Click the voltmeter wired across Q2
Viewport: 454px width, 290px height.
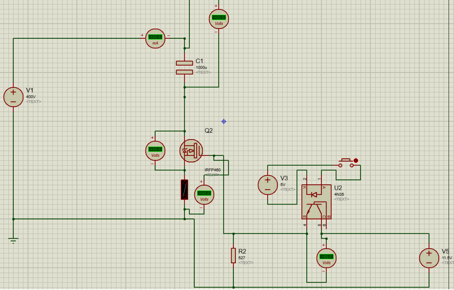point(155,151)
